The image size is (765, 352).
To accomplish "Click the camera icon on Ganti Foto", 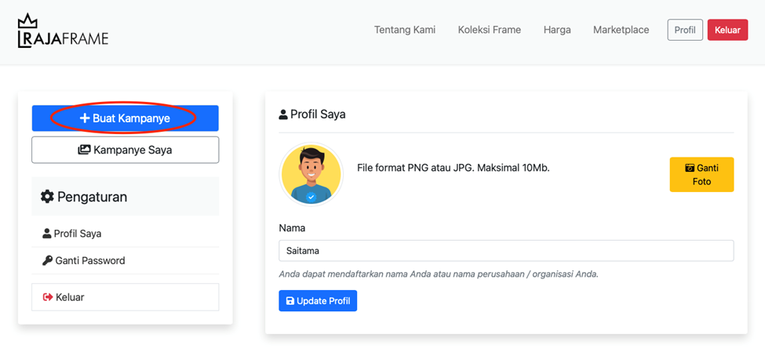I will (690, 168).
